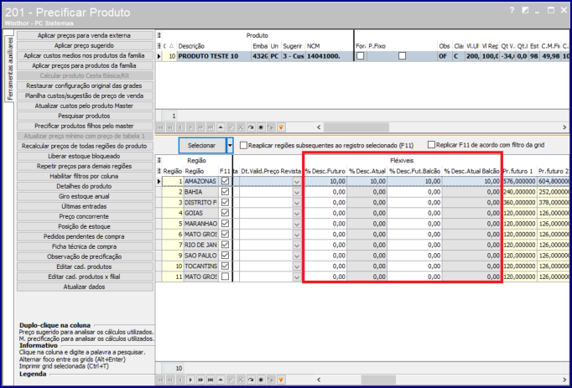
Task: Sort by the Descrição column header
Action: click(214, 46)
